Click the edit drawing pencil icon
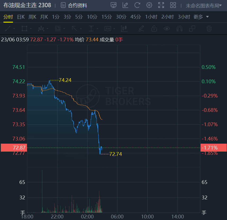 point(125,5)
